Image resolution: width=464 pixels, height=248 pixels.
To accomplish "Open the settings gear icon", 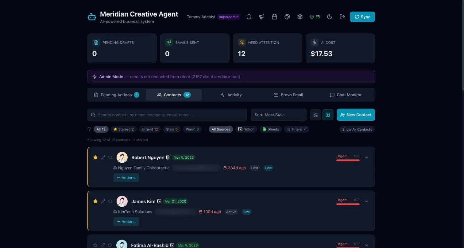I will click(x=300, y=17).
